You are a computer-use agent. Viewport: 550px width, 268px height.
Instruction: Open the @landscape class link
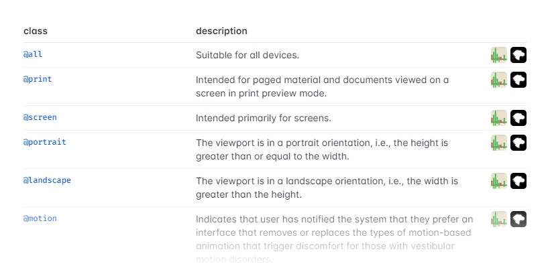[47, 180]
